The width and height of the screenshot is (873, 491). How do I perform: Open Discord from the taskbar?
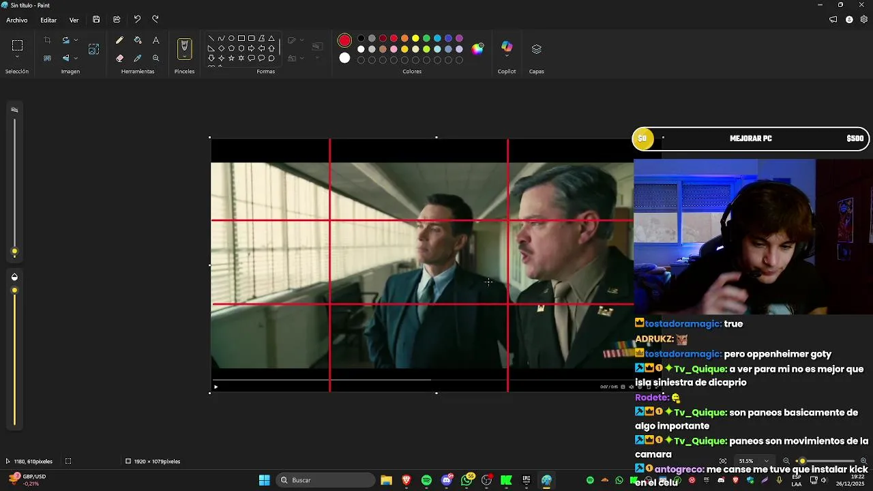[447, 480]
